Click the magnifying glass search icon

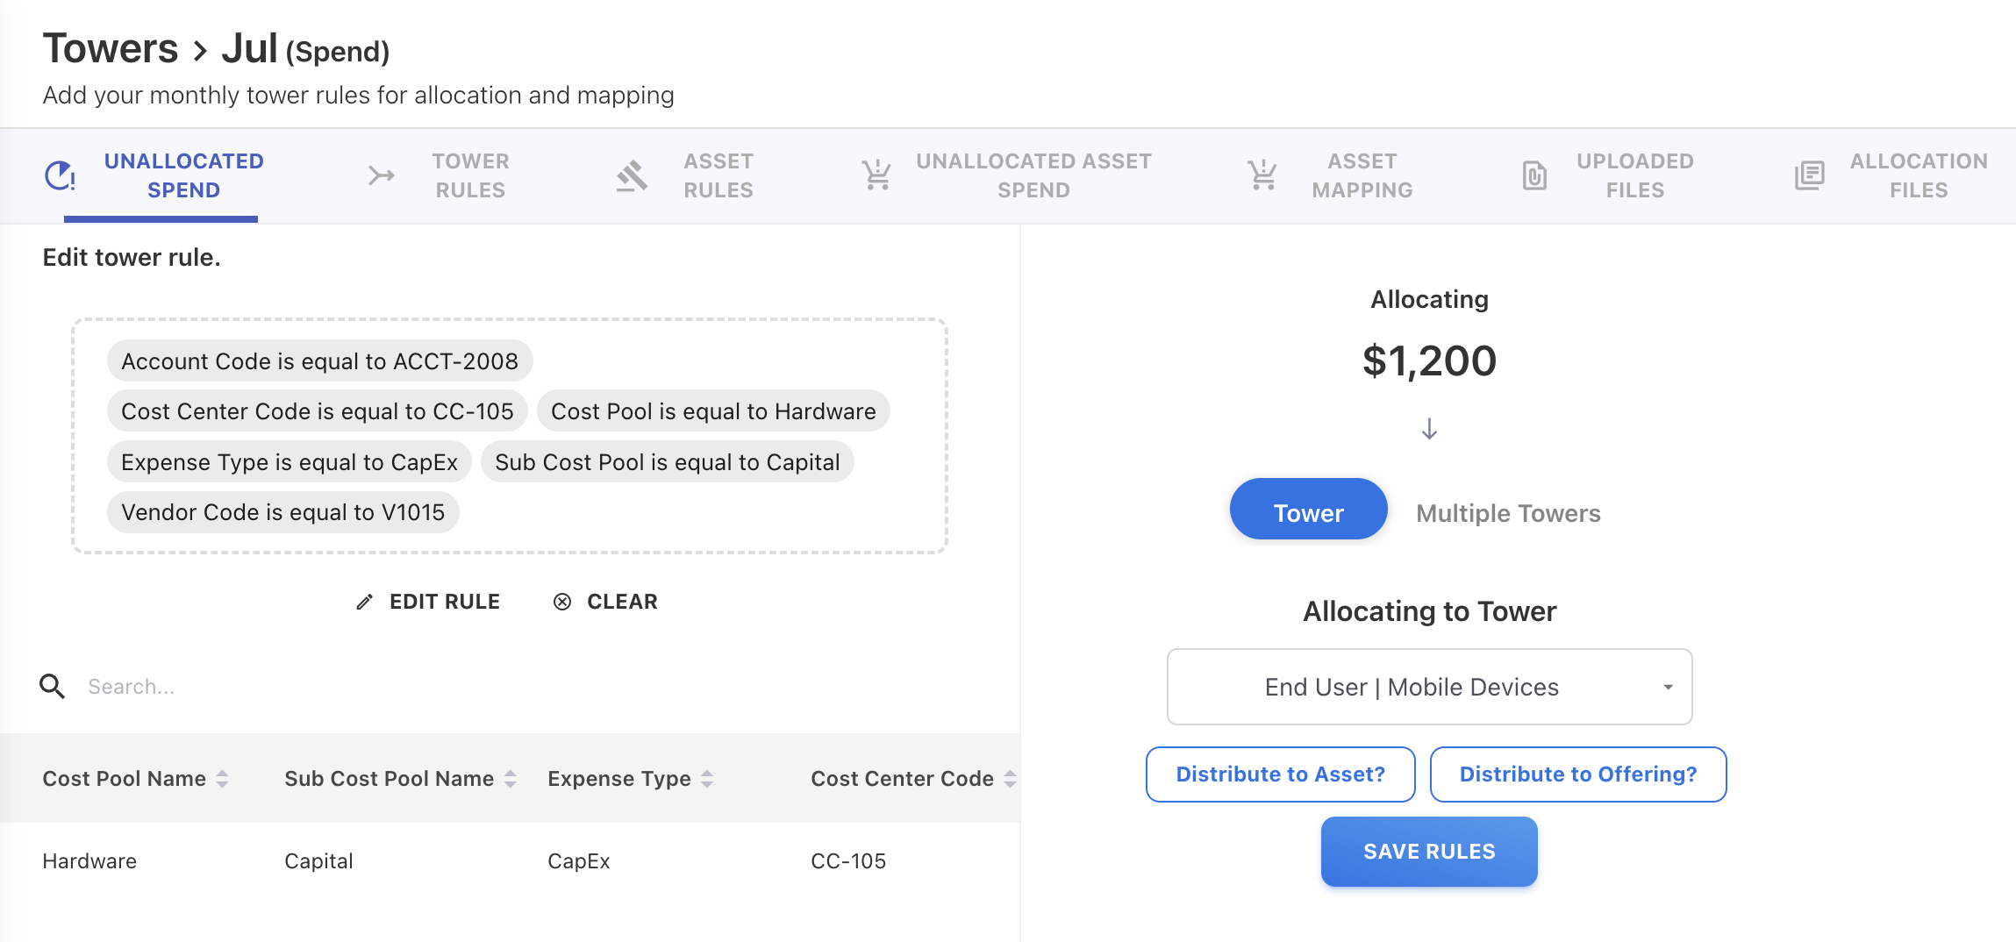53,687
